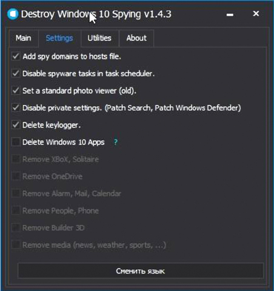Viewport: 274px width, 291px height.
Task: Open the Utilities tab
Action: (99, 38)
